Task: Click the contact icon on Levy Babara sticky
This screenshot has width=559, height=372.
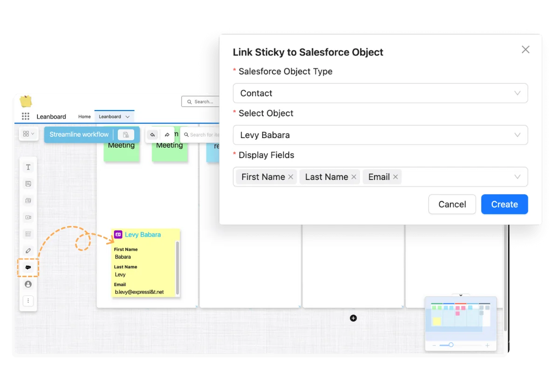Action: (118, 234)
